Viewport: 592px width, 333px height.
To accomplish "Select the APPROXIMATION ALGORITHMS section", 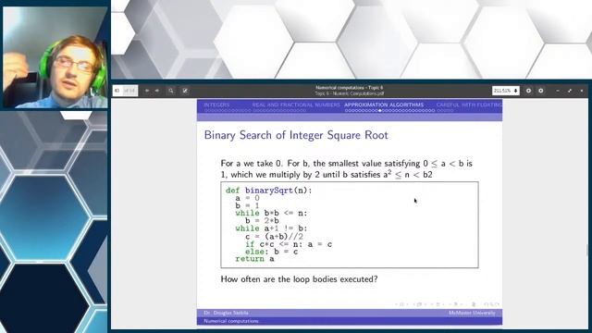I will (x=384, y=105).
